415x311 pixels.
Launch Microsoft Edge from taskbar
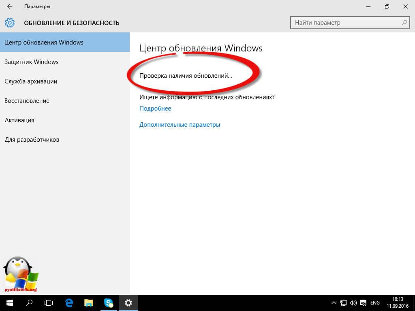coord(69,303)
